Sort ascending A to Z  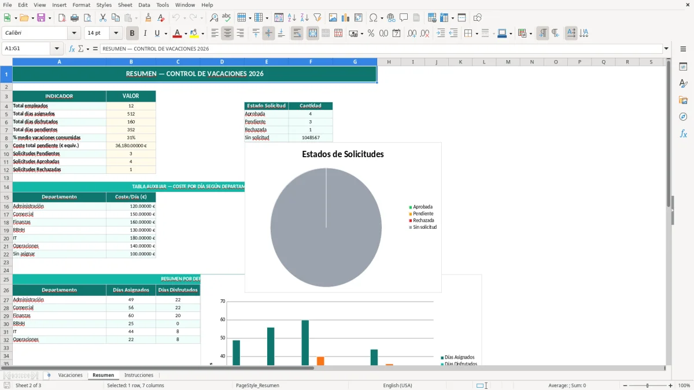292,18
